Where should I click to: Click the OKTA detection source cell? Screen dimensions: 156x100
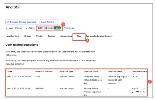tap(134, 76)
